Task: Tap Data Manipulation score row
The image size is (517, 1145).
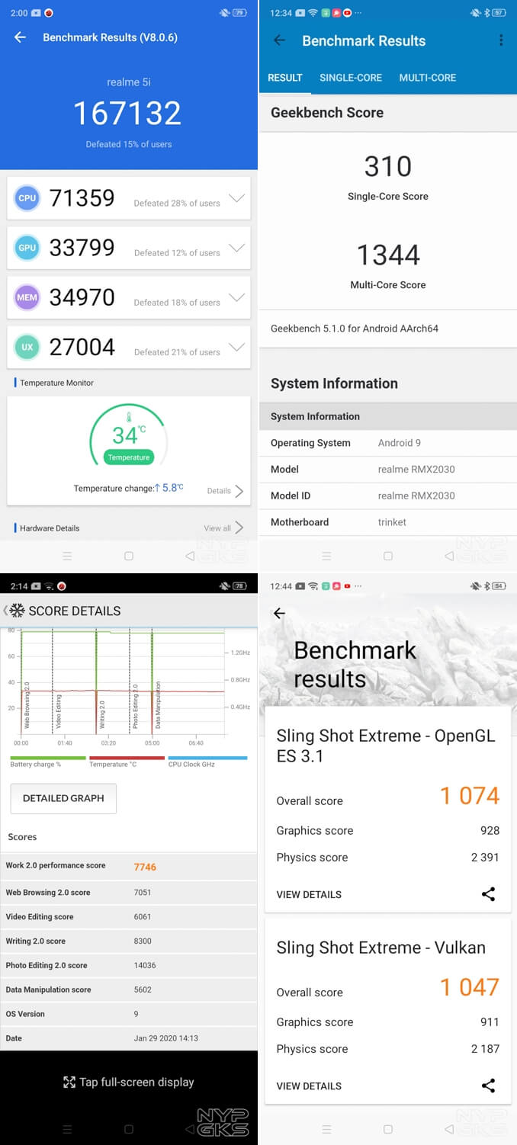Action: point(129,989)
